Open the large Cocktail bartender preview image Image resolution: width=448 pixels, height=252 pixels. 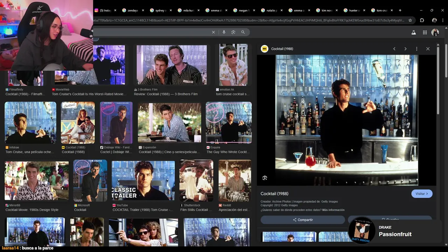click(x=346, y=120)
